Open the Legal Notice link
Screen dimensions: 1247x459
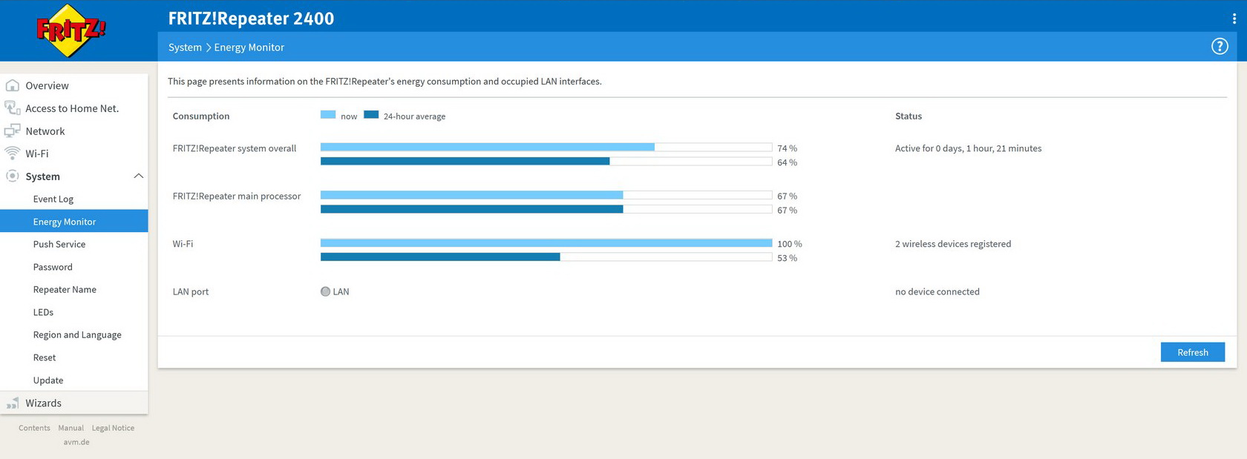113,428
